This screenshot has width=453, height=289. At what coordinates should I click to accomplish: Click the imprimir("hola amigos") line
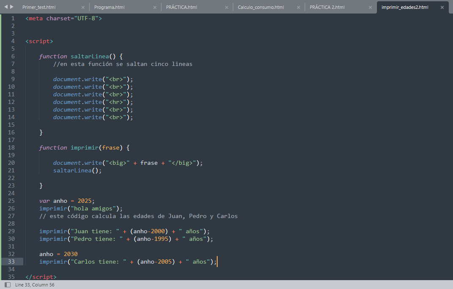(81, 208)
